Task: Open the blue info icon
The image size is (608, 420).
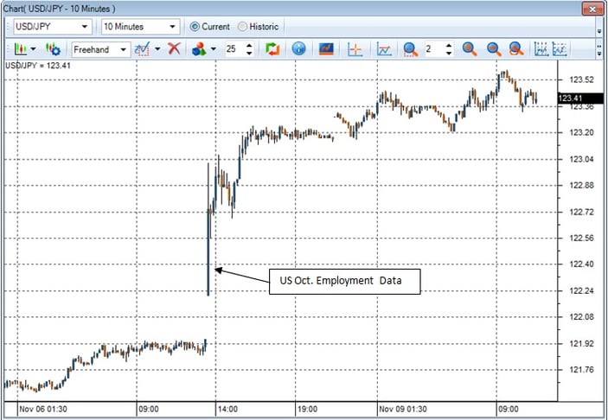Action: [x=298, y=49]
